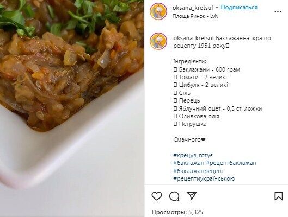Open oksana_kretsul username in header
This screenshot has height=217, width=288.
(193, 8)
